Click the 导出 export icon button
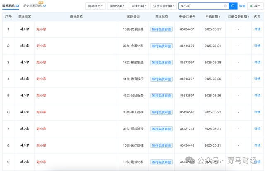 coord(255,6)
